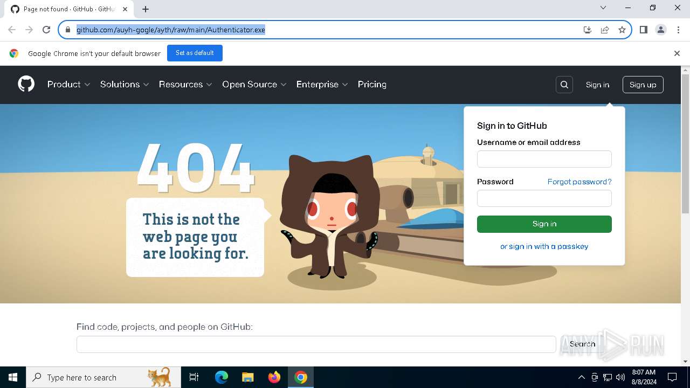Launch Microsoft Edge from the taskbar

click(x=222, y=377)
